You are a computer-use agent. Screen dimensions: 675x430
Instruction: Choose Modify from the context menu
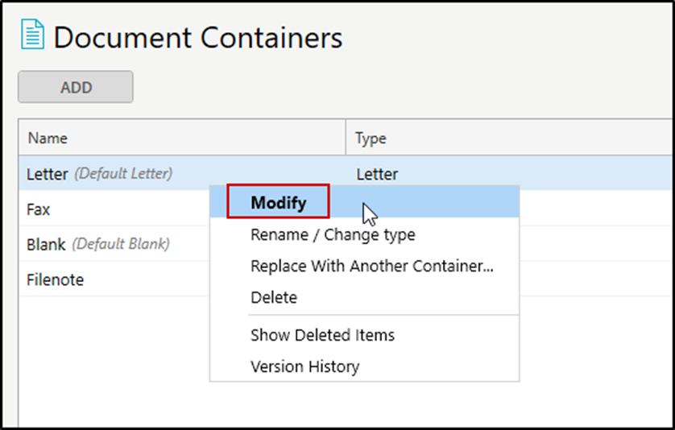pyautogui.click(x=279, y=203)
